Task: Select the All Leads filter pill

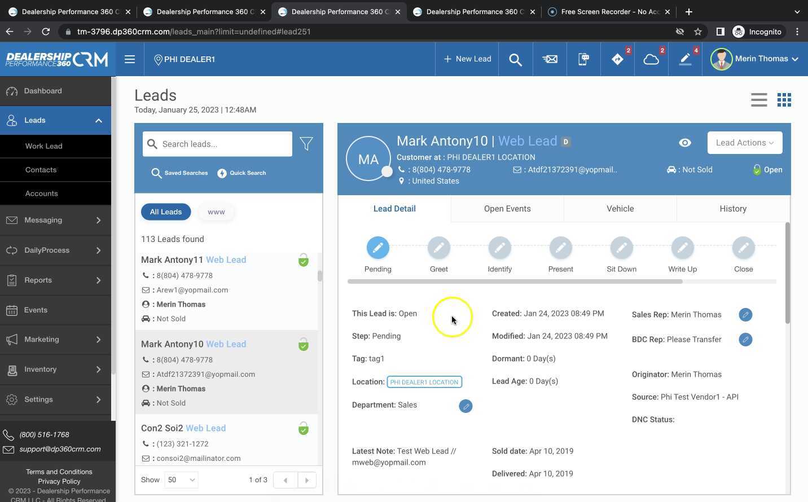Action: [166, 212]
